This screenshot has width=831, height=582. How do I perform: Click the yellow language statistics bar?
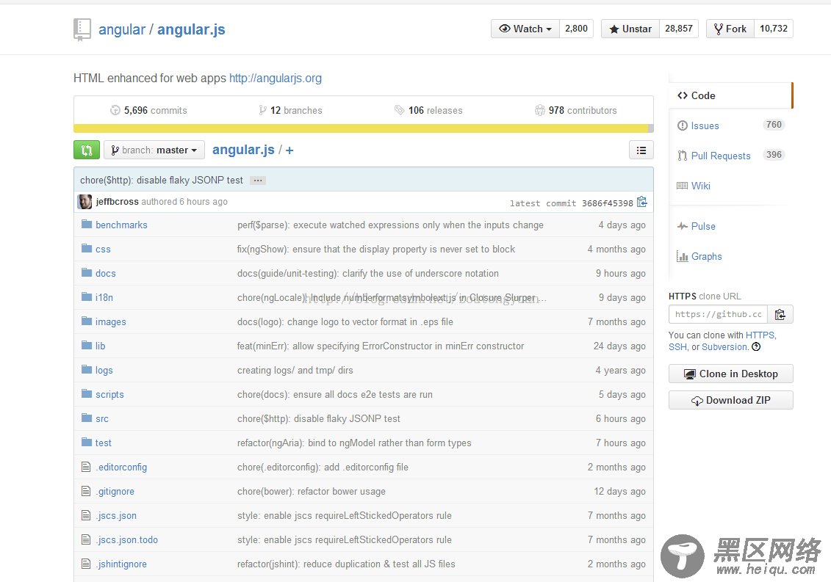click(x=361, y=128)
